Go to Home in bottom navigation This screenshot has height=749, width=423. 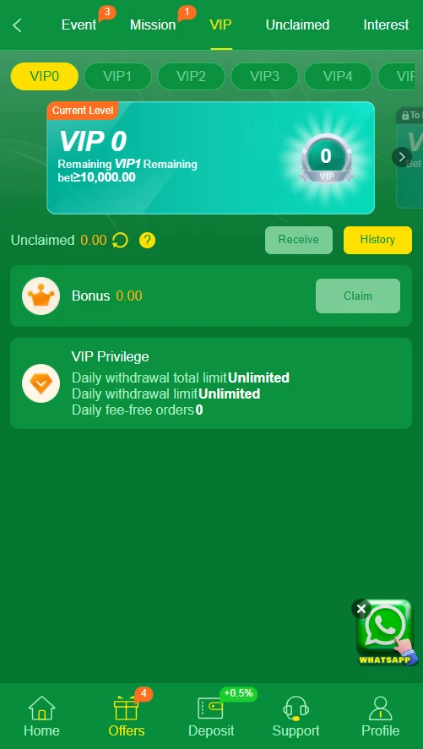click(42, 717)
